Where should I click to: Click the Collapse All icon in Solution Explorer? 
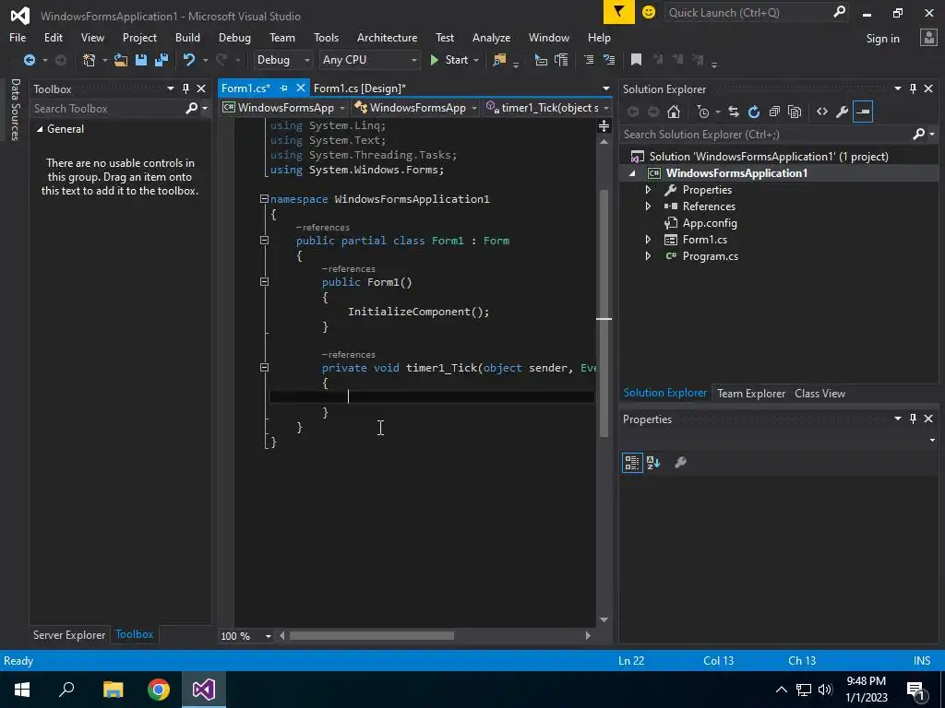click(x=774, y=112)
